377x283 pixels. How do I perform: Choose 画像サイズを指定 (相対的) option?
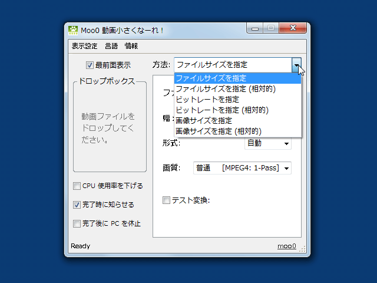click(x=237, y=131)
